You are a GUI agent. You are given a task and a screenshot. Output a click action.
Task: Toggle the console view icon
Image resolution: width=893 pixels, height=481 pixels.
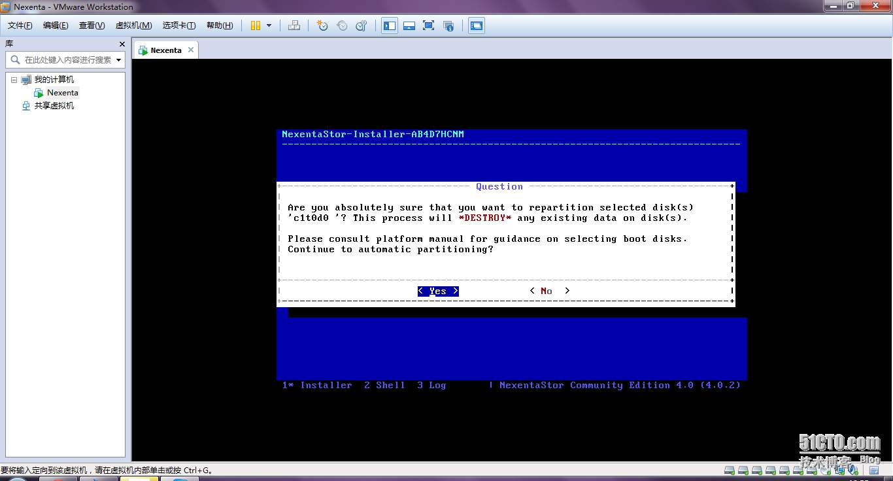477,25
